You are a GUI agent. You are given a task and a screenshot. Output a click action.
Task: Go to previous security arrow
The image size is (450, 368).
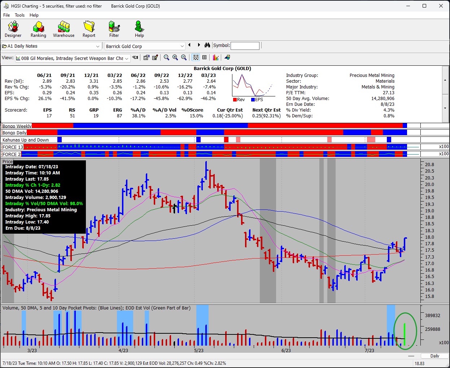189,45
